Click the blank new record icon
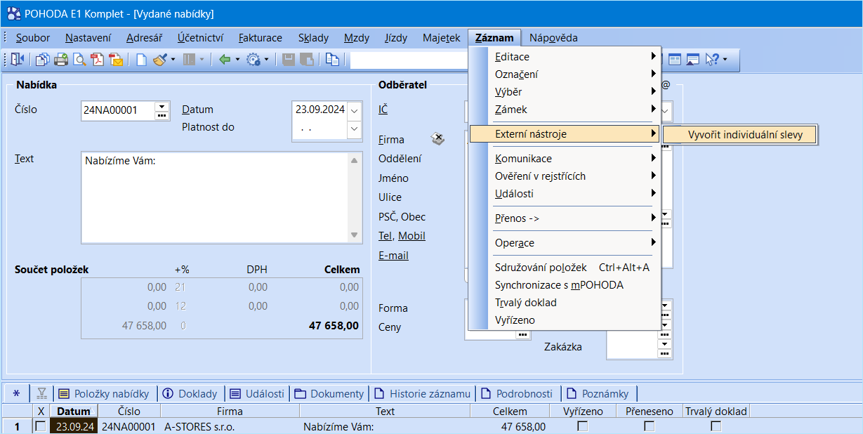Screen dimensions: 863x434 (141, 60)
